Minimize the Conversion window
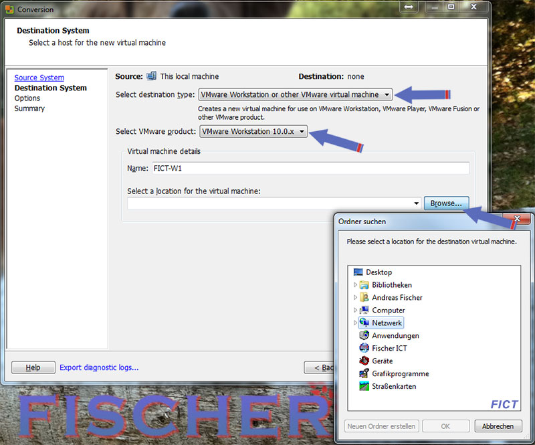 pos(434,7)
